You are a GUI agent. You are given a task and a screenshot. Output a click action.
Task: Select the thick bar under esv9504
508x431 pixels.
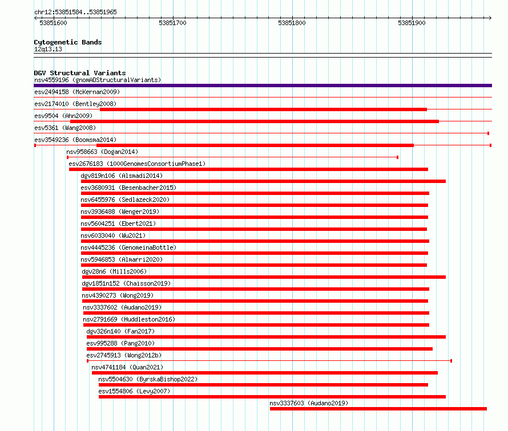click(255, 121)
